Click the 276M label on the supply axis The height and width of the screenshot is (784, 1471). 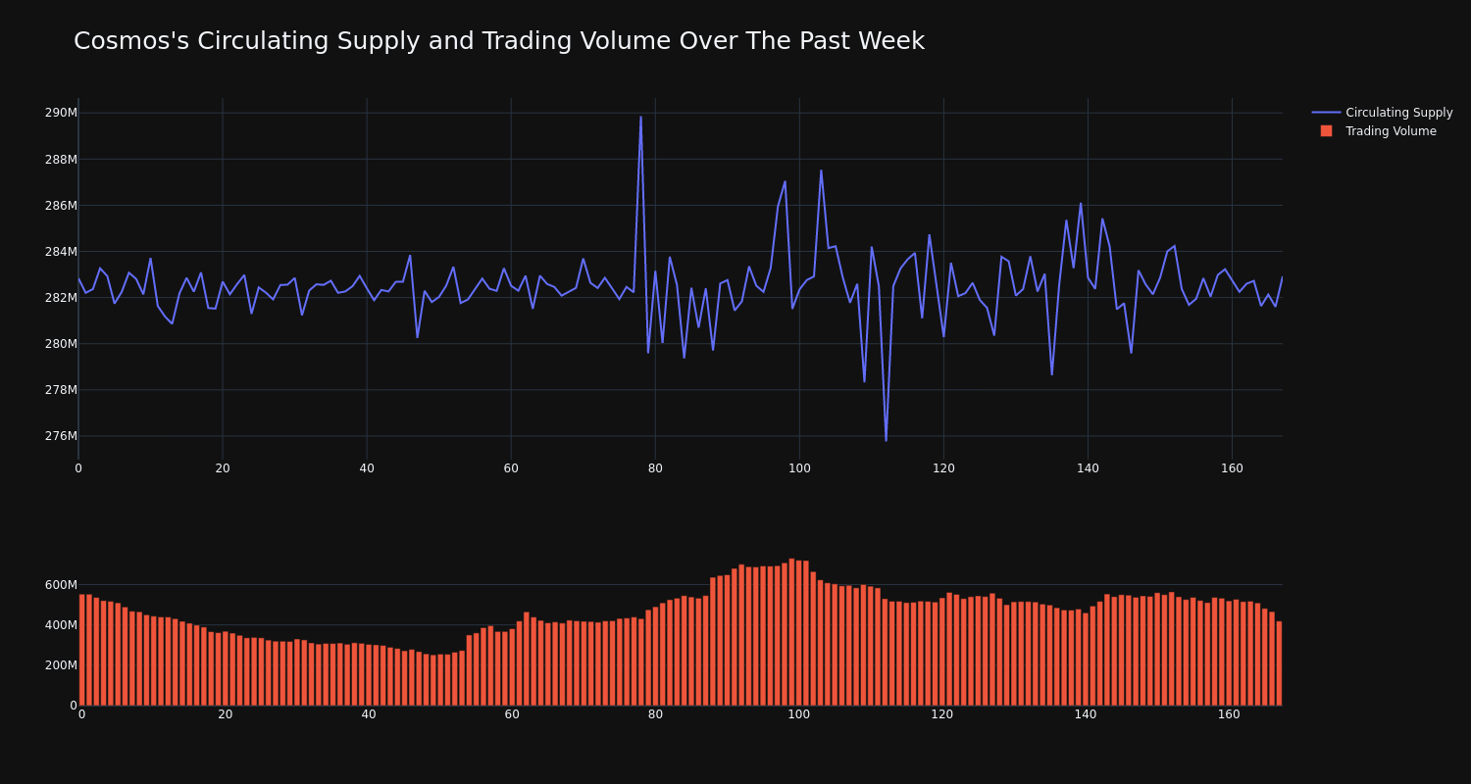tap(61, 435)
